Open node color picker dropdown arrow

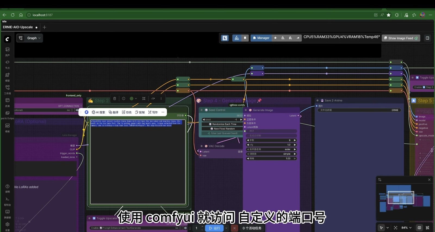pos(136,99)
